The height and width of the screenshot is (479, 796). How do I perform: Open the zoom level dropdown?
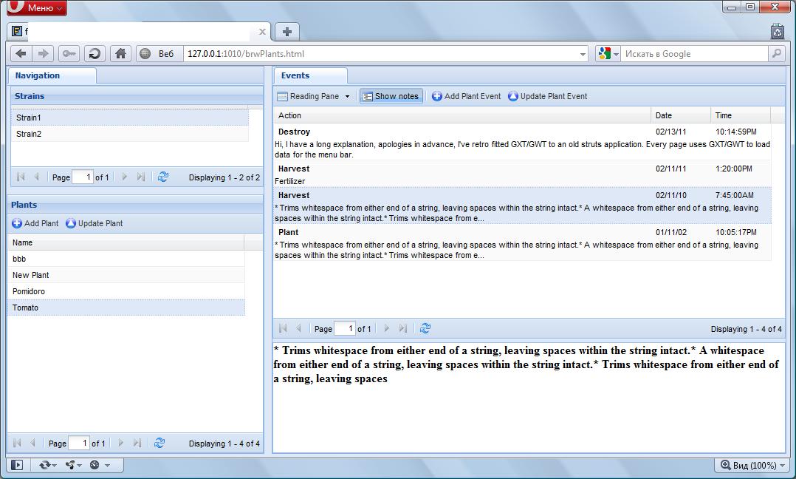point(751,465)
